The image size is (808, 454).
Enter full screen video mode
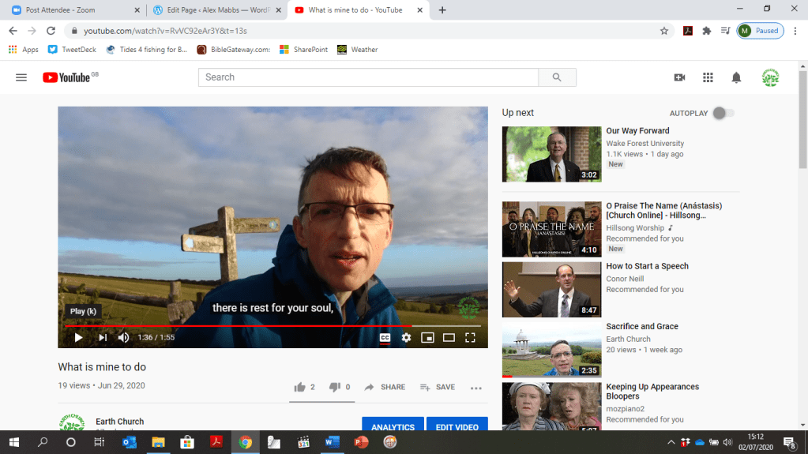470,338
